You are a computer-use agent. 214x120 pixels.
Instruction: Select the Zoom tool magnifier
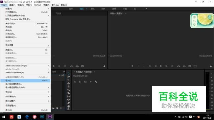click(68, 109)
